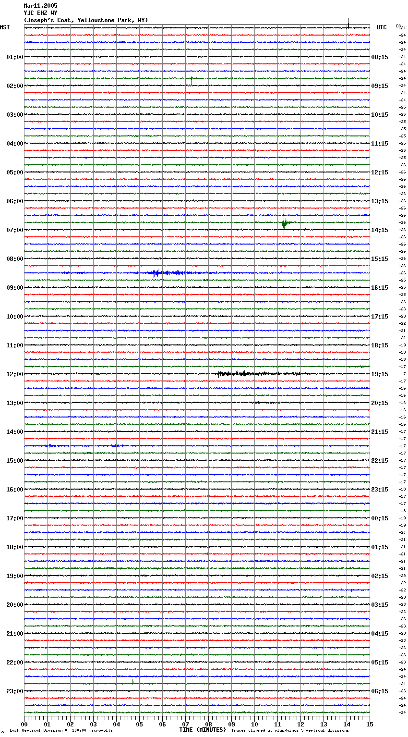Click the 15:15 UTC time label

coord(380,259)
